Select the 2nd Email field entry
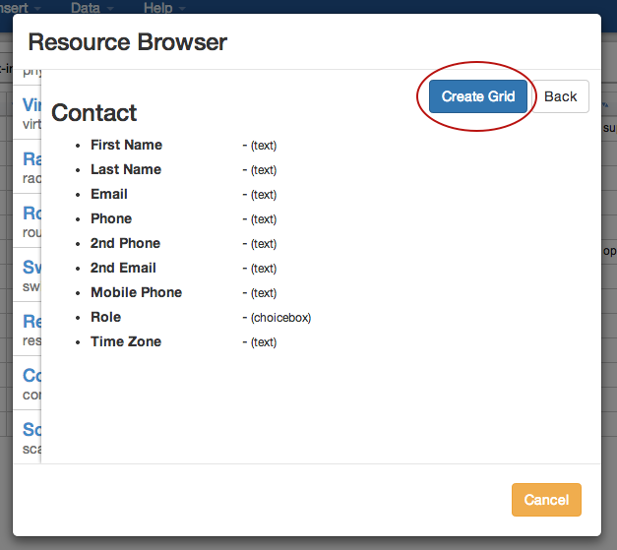 point(123,268)
